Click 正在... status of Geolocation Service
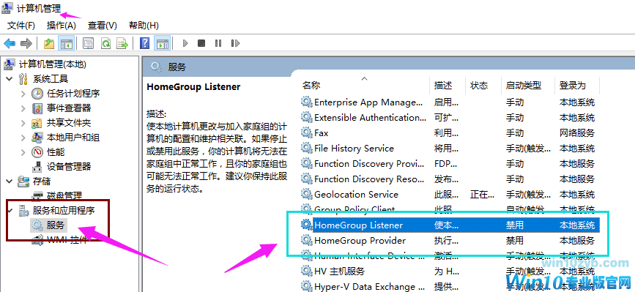The width and height of the screenshot is (635, 292). click(x=483, y=195)
